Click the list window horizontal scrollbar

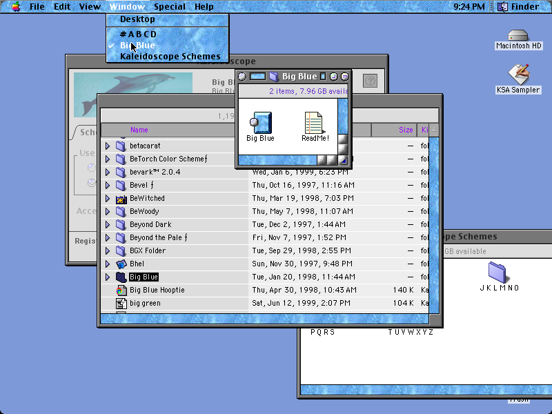(x=265, y=319)
